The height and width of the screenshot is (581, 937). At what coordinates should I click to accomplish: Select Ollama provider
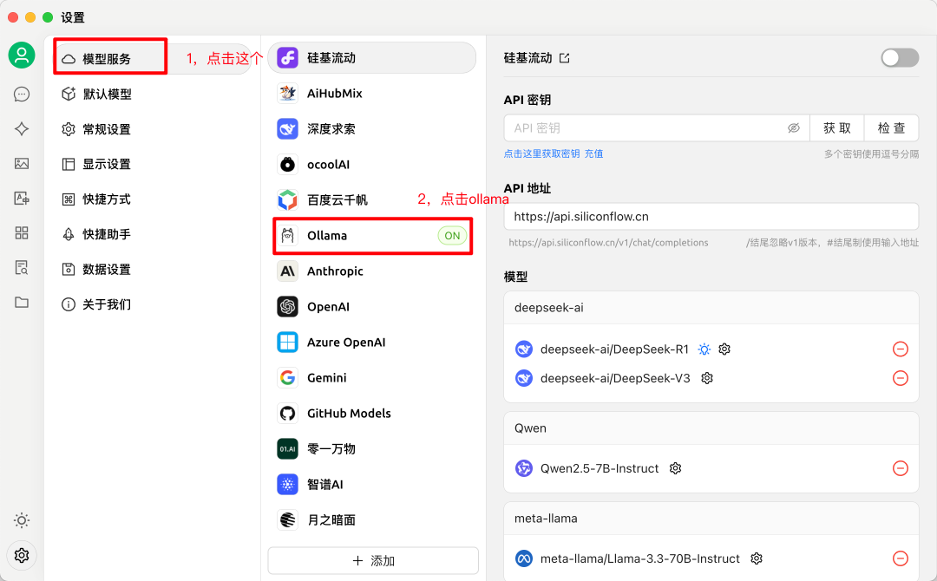coord(372,235)
